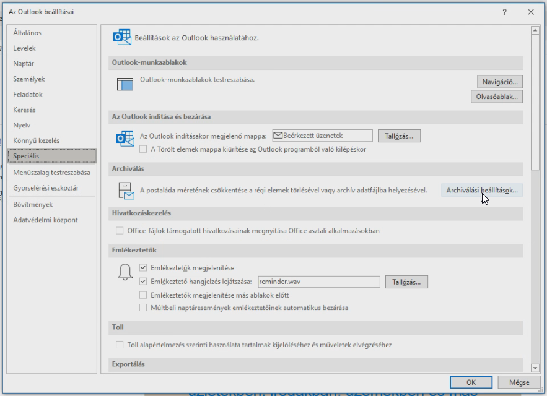Viewport: 547px width, 396px height.
Task: Click the Outlook panes layout icon
Action: pos(125,84)
